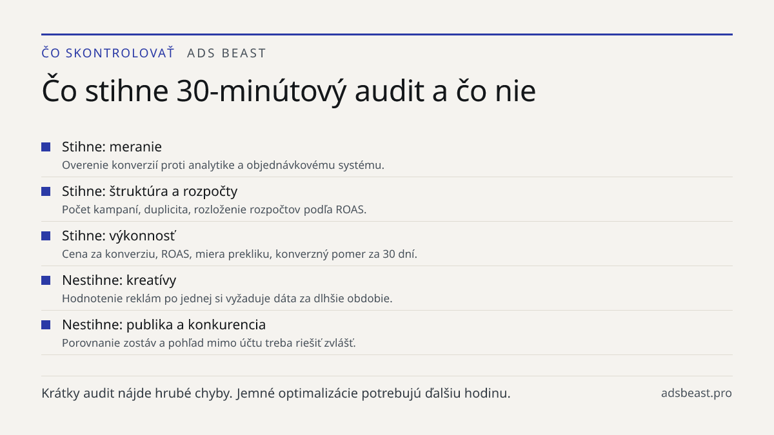Screen dimensions: 774x435
Task: Click the blue bullet beside 'Nestihne: publika a konkurencia'
Action: 46,325
